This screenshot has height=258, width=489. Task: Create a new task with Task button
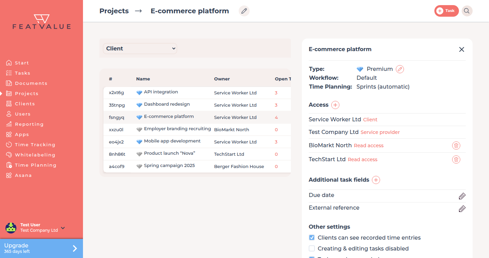click(x=446, y=11)
